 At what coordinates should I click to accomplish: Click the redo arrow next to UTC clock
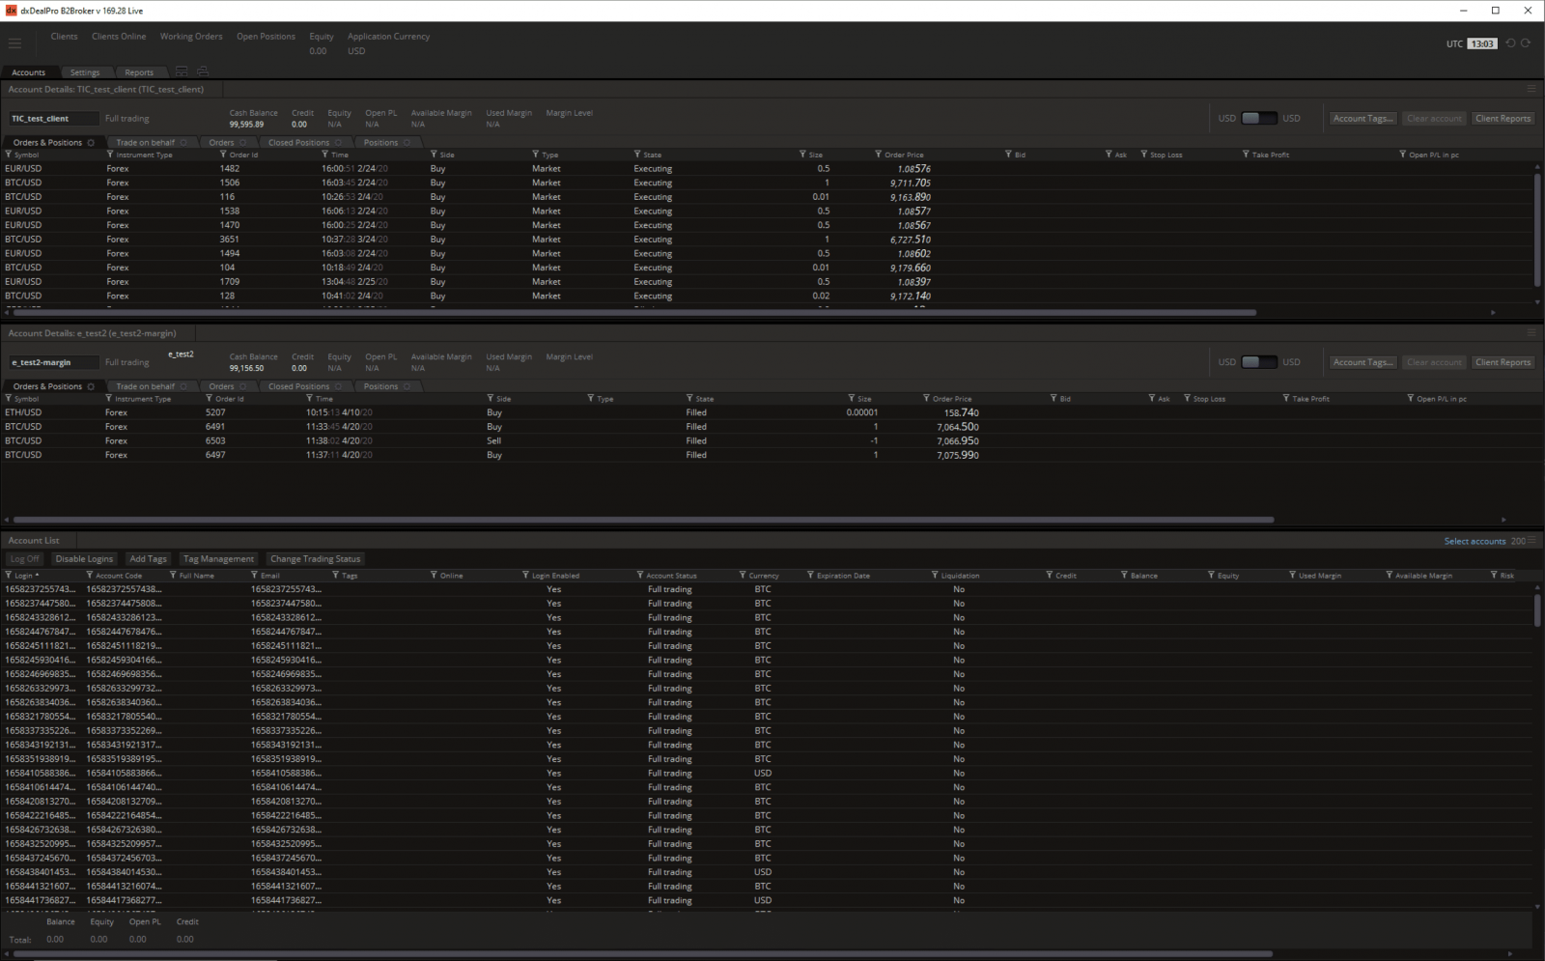1526,43
